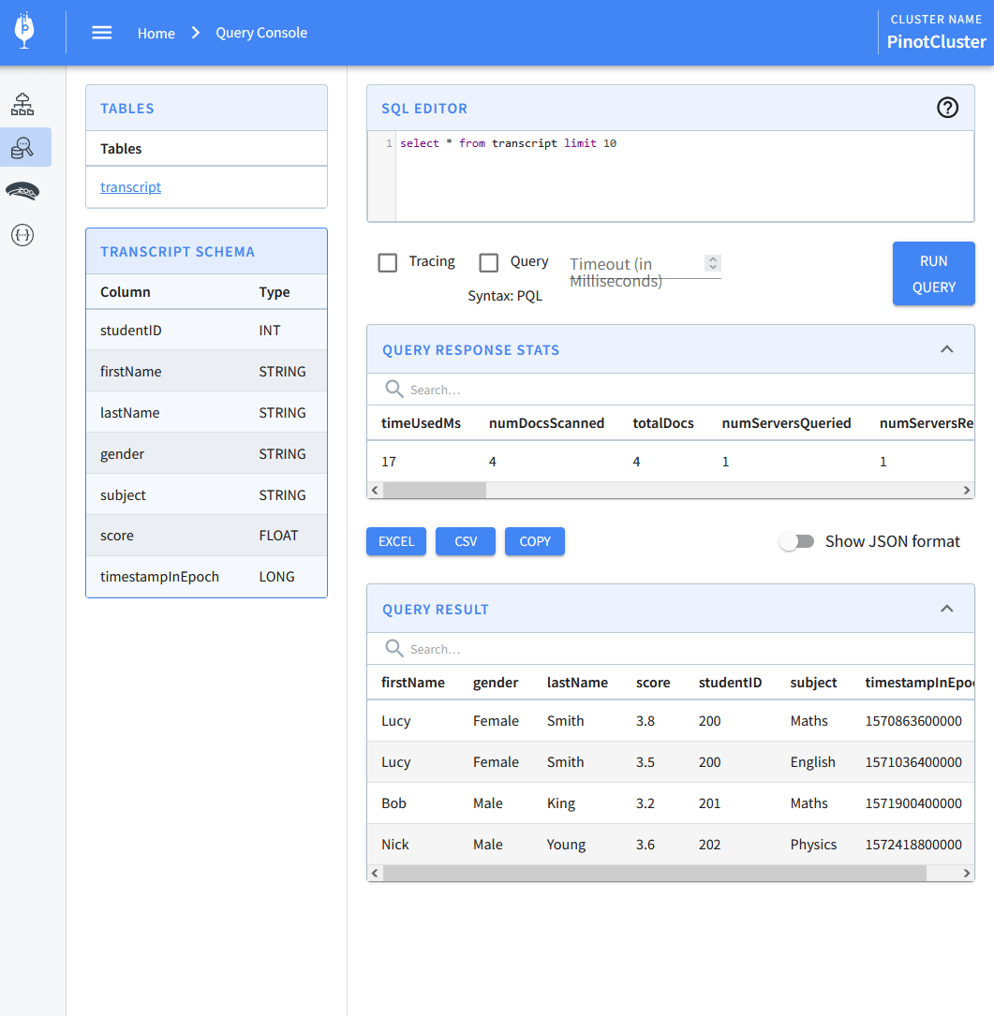Enable the Tracing checkbox
The height and width of the screenshot is (1016, 994).
(388, 263)
